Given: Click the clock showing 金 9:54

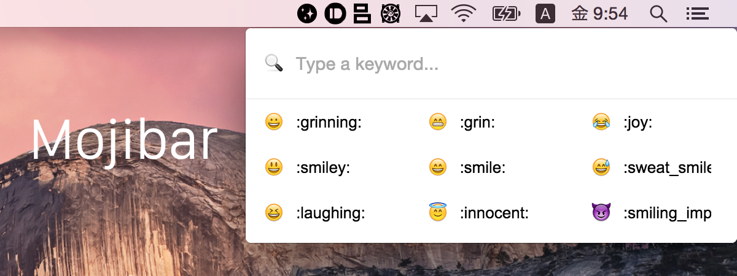Looking at the screenshot, I should [599, 13].
